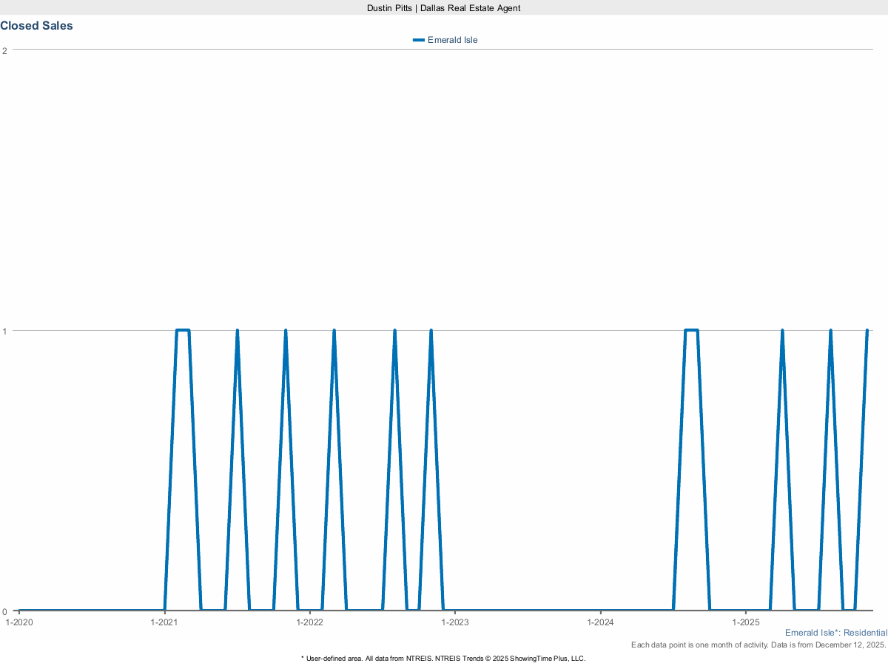
Task: Click the Emerald Isle*: Residential footnote
Action: (835, 633)
